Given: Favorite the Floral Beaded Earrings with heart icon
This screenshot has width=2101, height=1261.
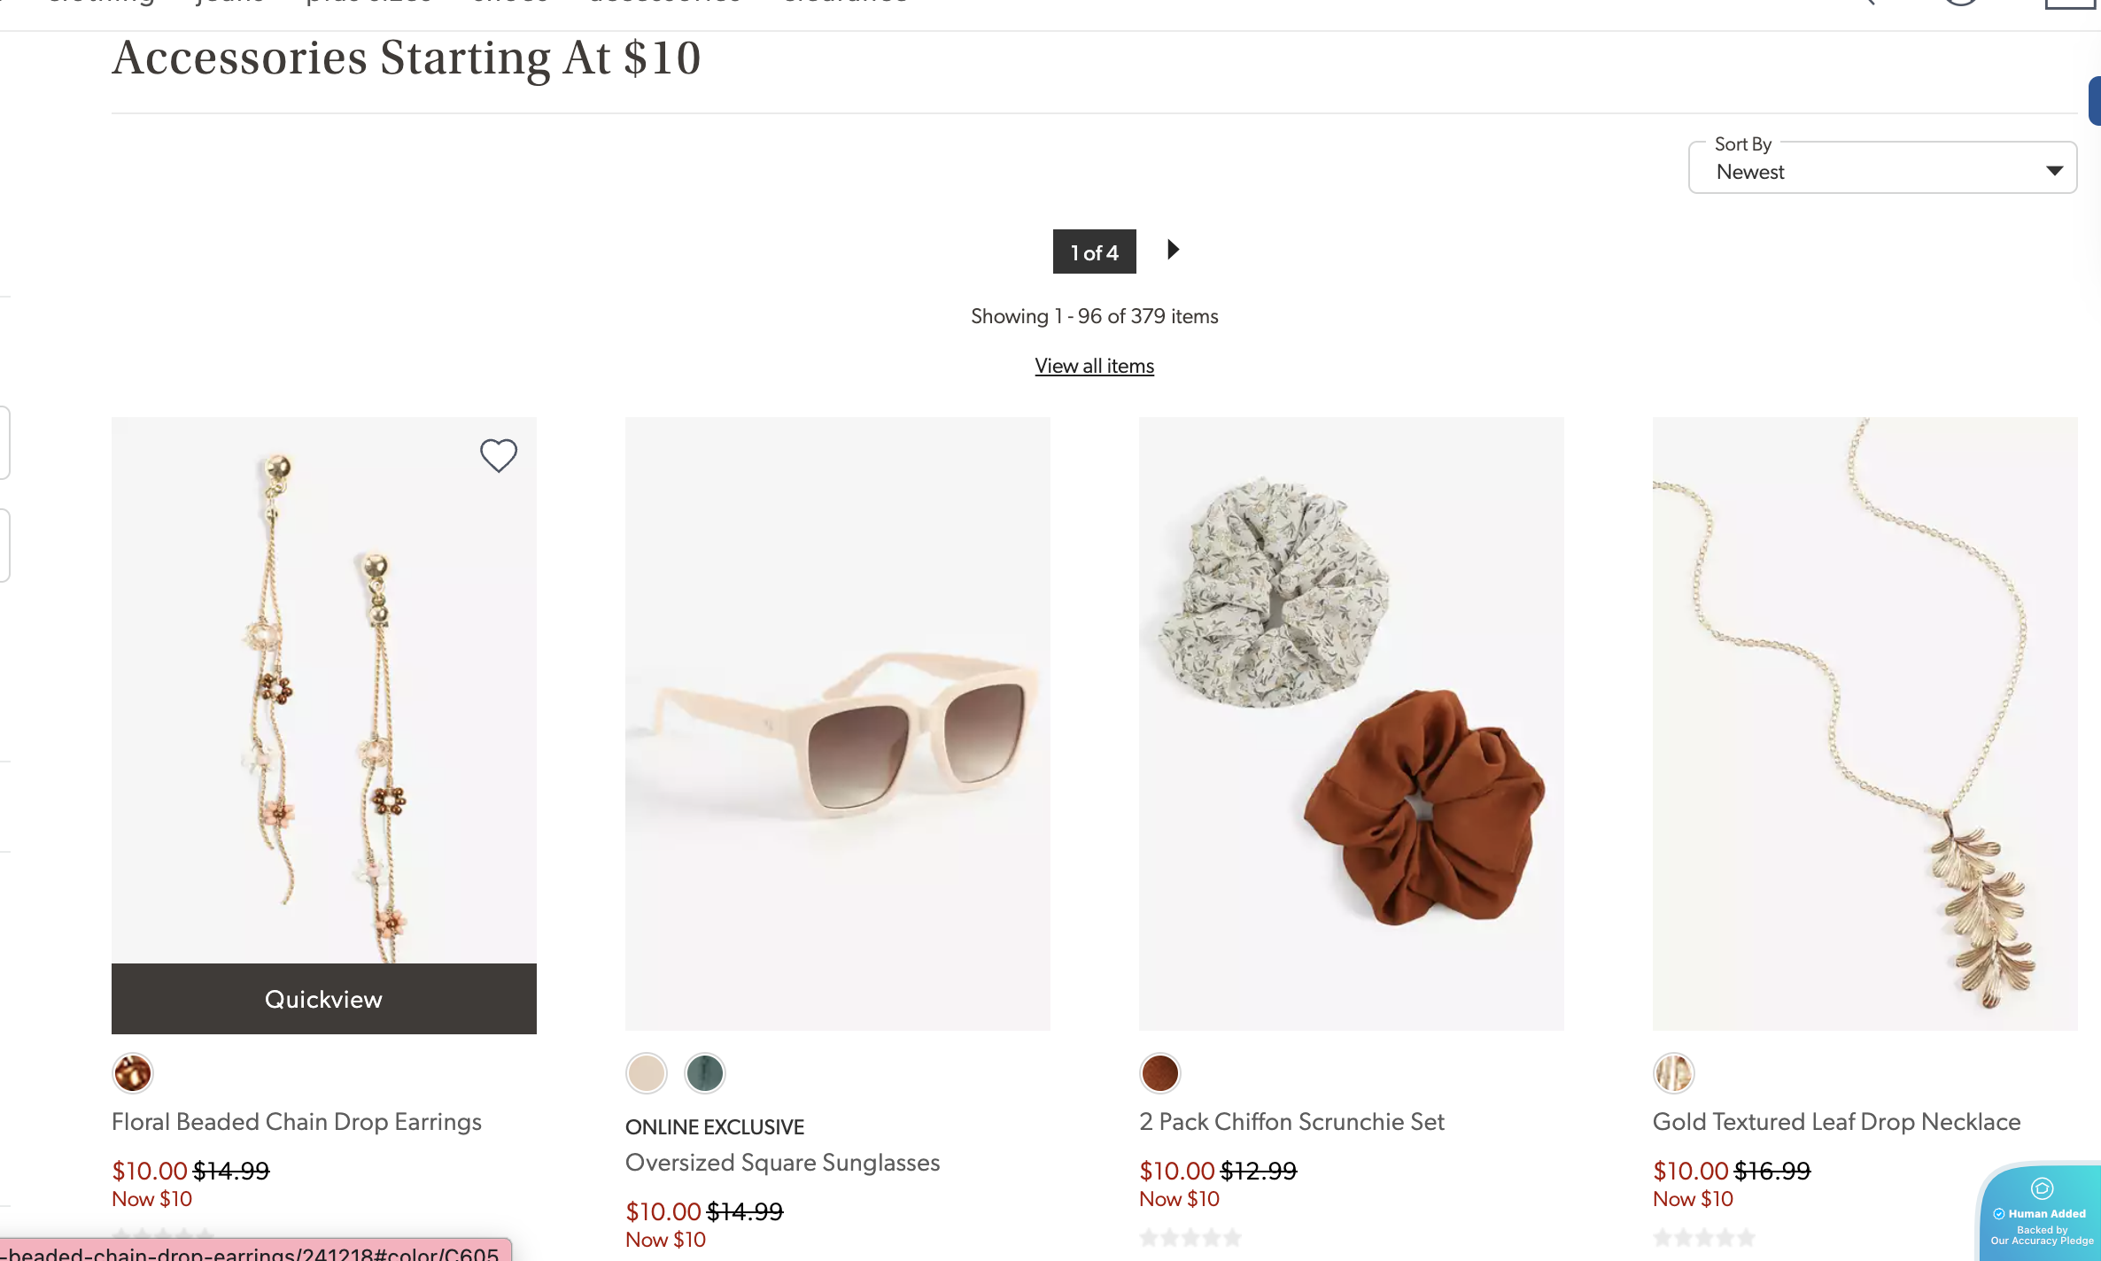Looking at the screenshot, I should 499,455.
